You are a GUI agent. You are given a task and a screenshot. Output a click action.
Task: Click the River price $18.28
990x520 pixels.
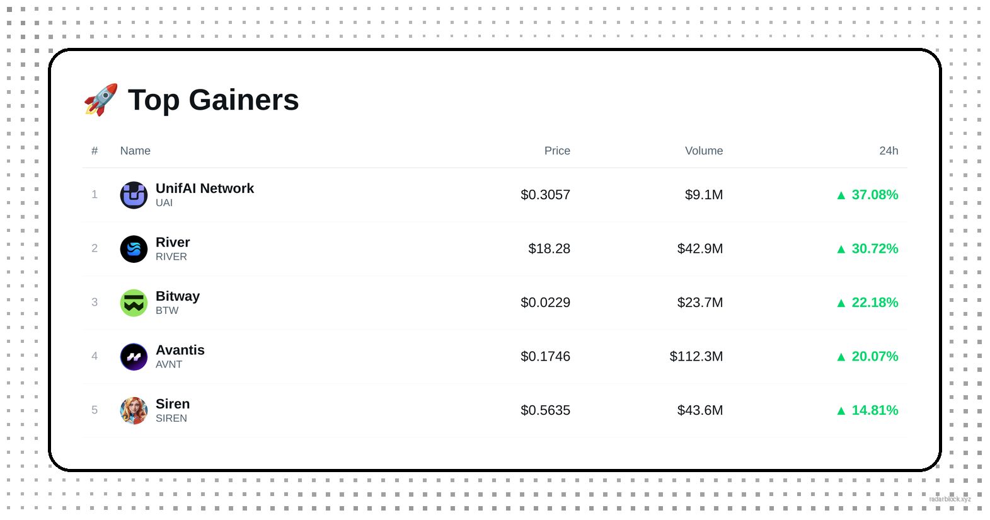coord(549,249)
